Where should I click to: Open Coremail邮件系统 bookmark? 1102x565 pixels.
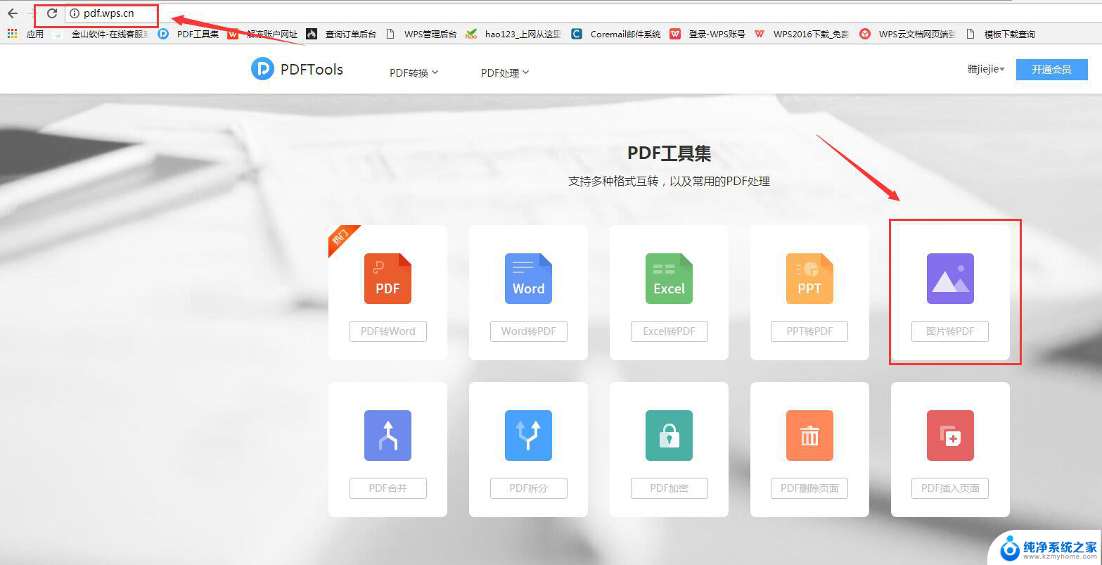click(616, 34)
